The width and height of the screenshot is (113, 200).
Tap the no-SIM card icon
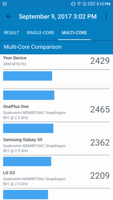[84, 4]
